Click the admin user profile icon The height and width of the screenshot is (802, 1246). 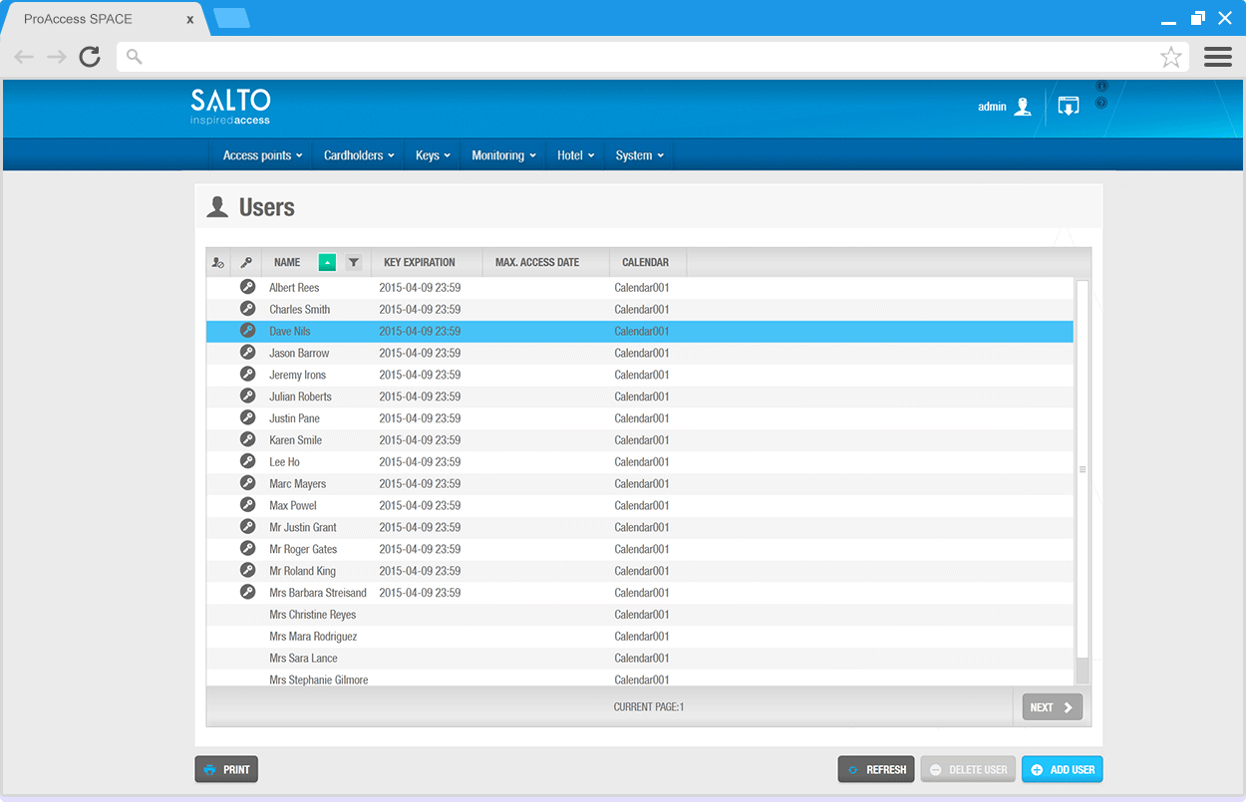pos(1022,107)
